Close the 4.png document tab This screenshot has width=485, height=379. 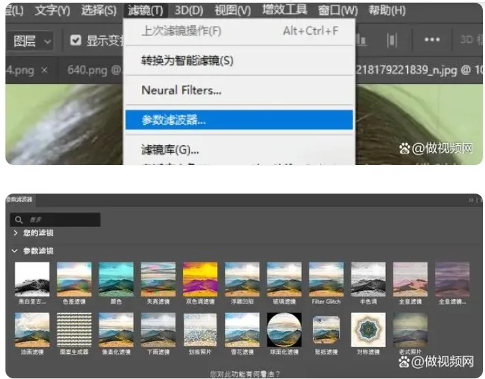tap(44, 70)
